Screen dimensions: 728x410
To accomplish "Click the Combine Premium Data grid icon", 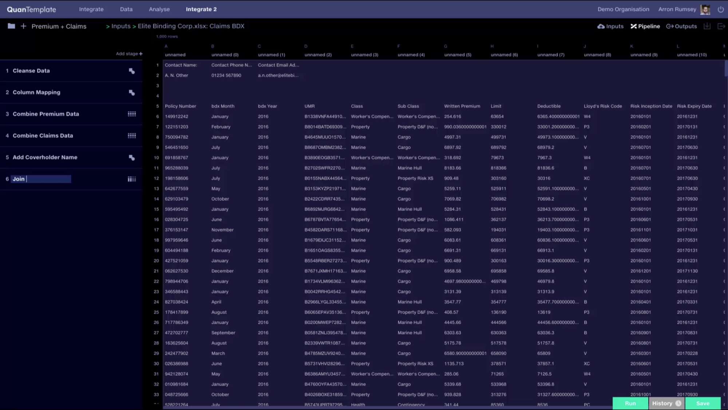I will [132, 114].
